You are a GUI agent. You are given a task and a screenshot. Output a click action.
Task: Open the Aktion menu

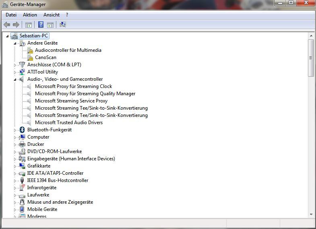tap(30, 15)
